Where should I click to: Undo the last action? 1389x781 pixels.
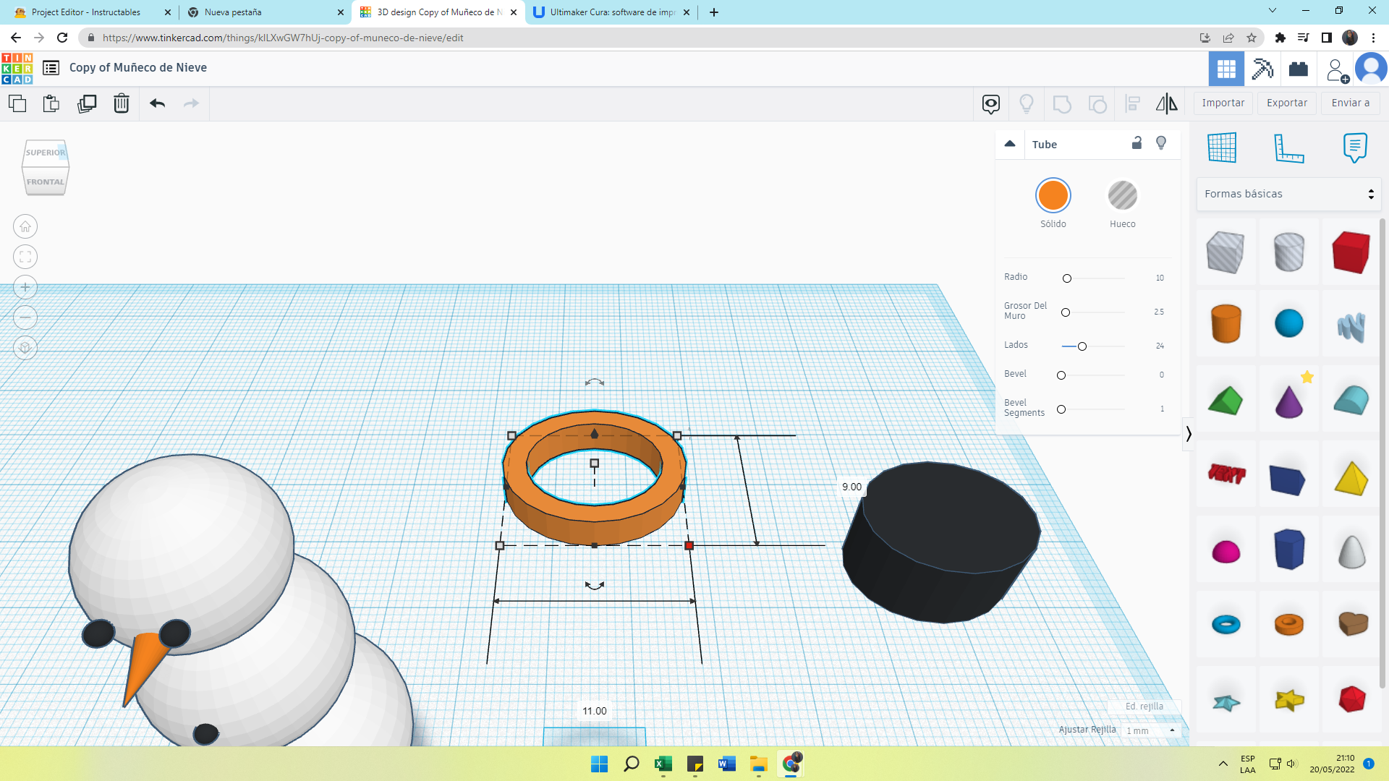(158, 103)
